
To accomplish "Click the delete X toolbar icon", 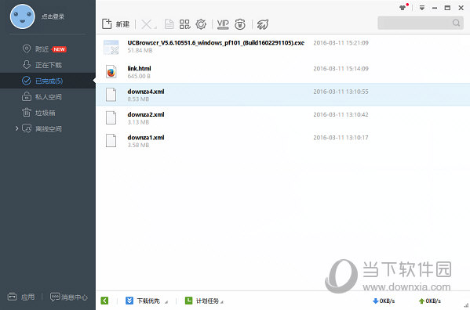I will tap(146, 24).
